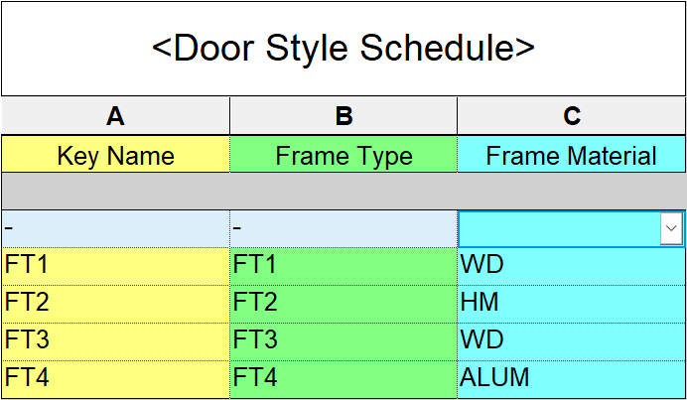This screenshot has height=400, width=687.
Task: Select the ALUM Frame Material cell
Action: (x=572, y=377)
